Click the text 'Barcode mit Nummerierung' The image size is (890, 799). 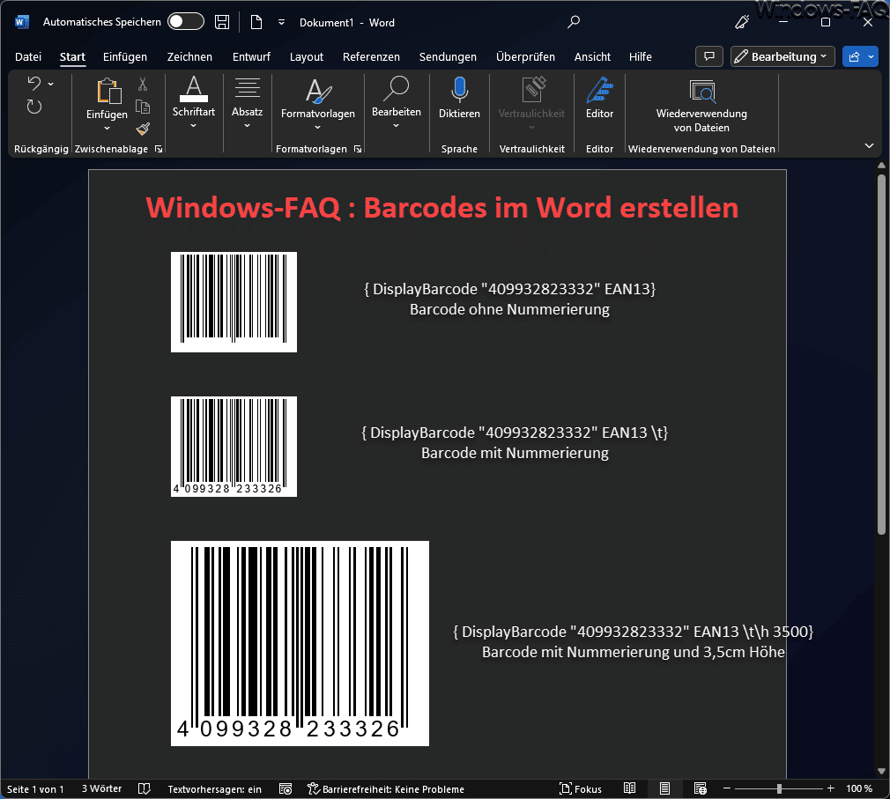click(515, 454)
